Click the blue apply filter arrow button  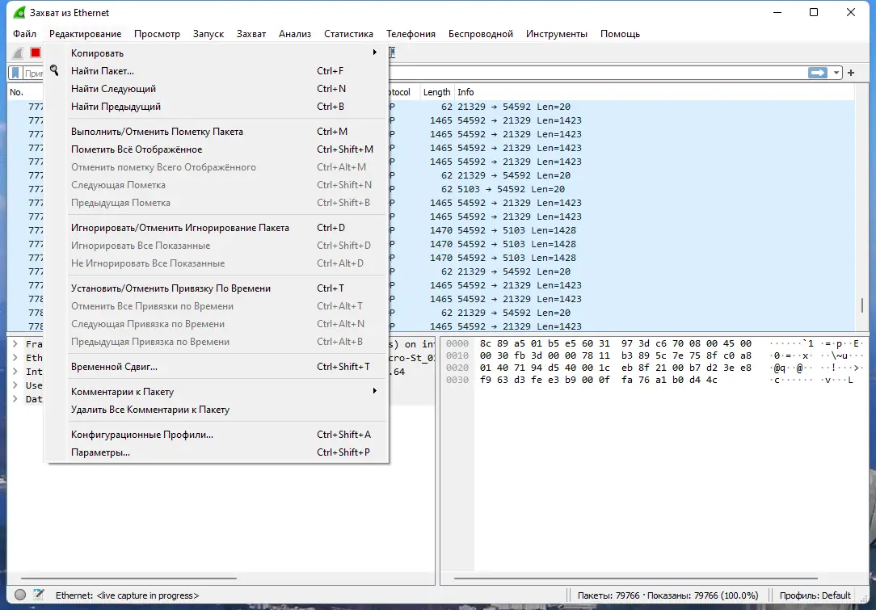coord(817,73)
